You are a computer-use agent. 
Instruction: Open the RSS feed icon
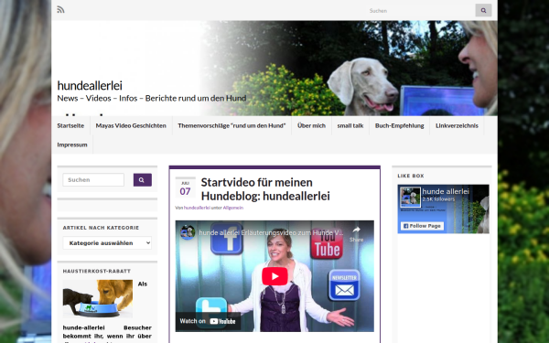click(60, 9)
